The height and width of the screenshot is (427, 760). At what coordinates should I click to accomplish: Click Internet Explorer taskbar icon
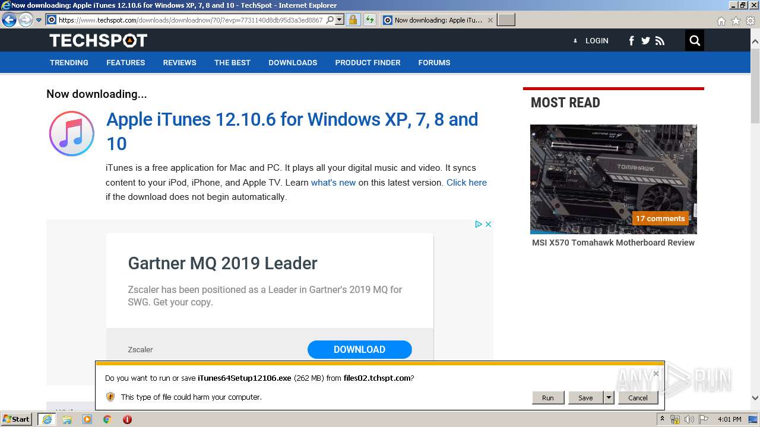click(46, 419)
